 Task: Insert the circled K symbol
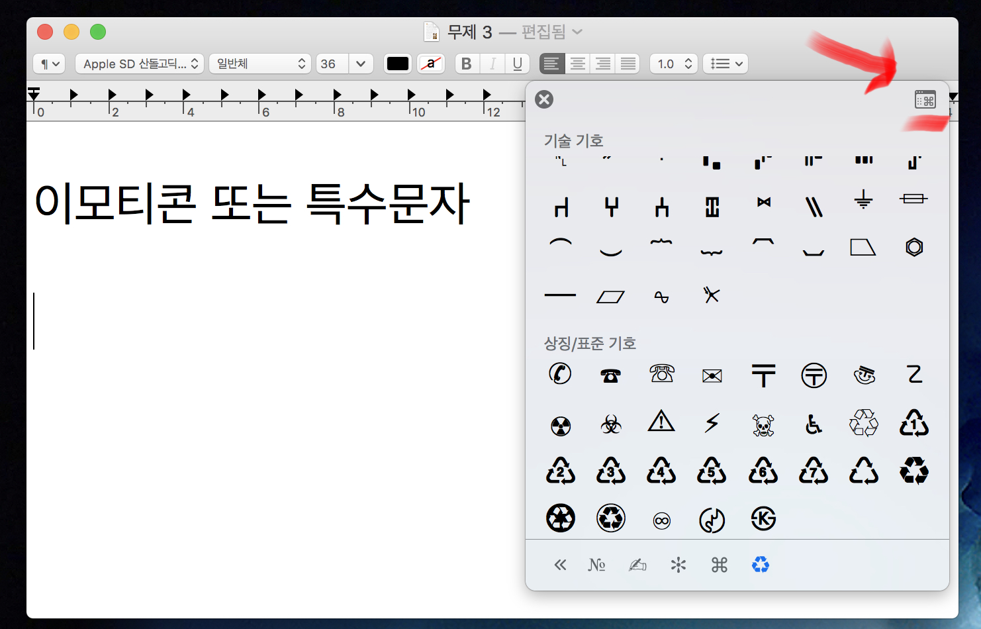pyautogui.click(x=763, y=519)
